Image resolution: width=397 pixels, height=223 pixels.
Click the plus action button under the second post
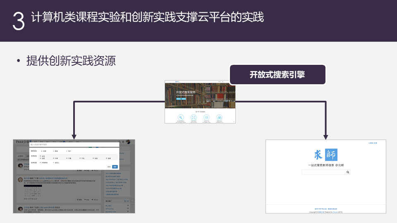[95, 200]
